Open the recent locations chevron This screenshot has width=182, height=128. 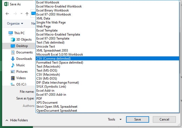[x=21, y=14]
